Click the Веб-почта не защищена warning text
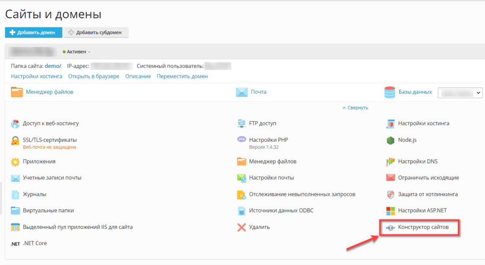Image resolution: width=485 pixels, height=265 pixels. [50, 147]
